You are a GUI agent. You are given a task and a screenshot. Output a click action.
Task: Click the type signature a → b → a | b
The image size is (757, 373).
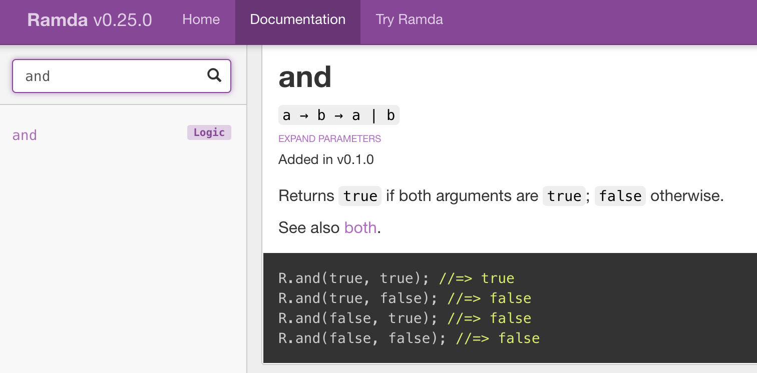tap(338, 115)
